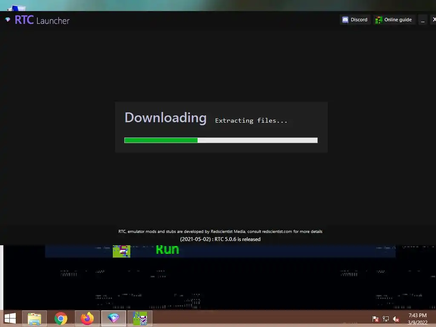Launch Google Chrome from taskbar
Image resolution: width=436 pixels, height=327 pixels.
point(61,318)
